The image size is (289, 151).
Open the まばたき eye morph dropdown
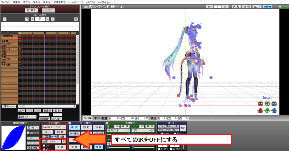118,130
